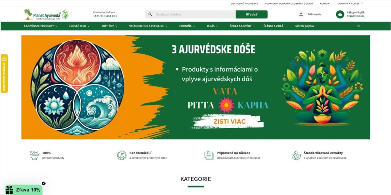Close the Zľava 10% discount popup
391x195 pixels.
44,184
